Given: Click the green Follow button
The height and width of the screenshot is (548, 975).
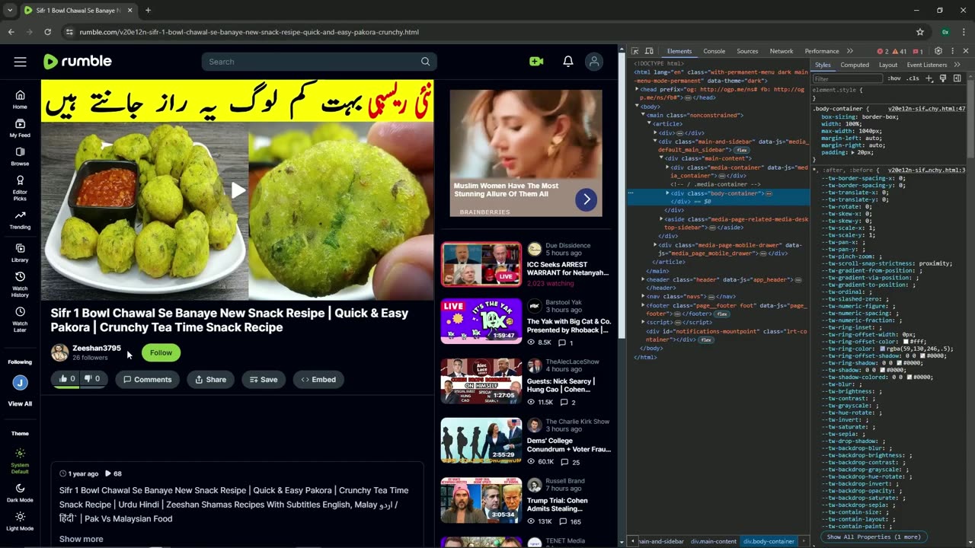Looking at the screenshot, I should point(161,352).
